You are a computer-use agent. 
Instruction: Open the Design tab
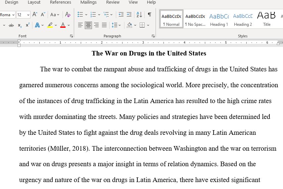tap(12, 2)
